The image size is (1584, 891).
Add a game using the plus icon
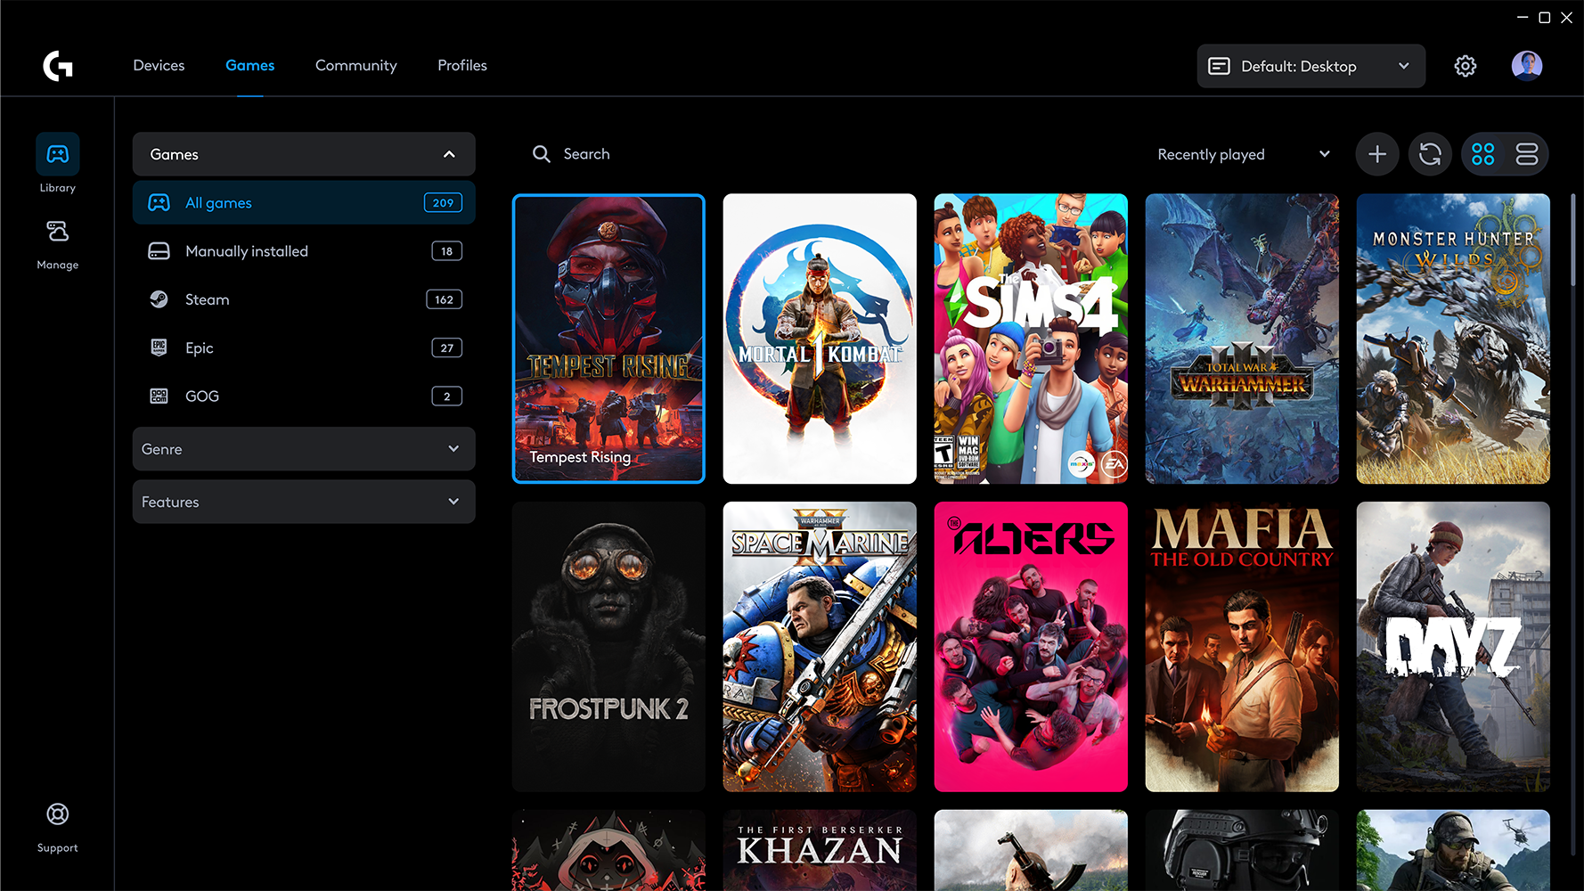coord(1376,153)
